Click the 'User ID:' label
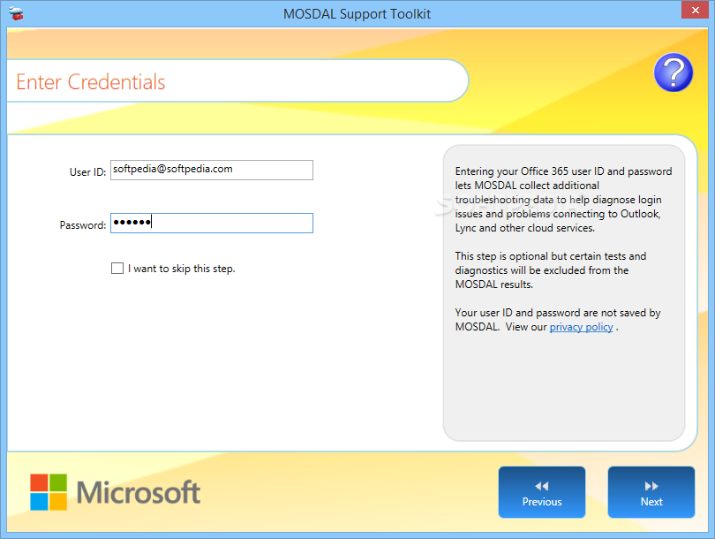The width and height of the screenshot is (715, 539). (87, 172)
